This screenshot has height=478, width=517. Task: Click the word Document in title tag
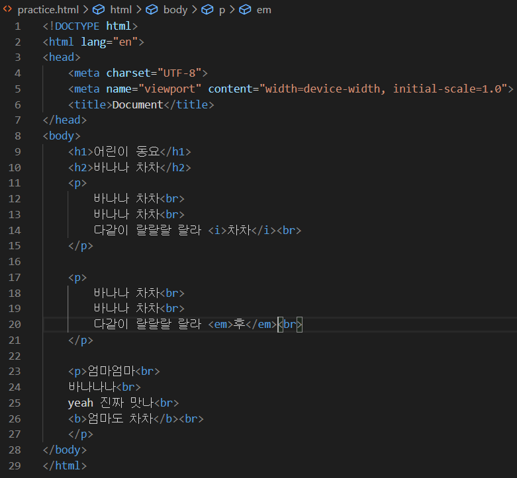tap(138, 104)
